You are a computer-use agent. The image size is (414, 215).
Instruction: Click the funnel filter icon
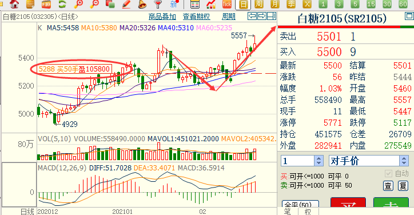pos(158,4)
